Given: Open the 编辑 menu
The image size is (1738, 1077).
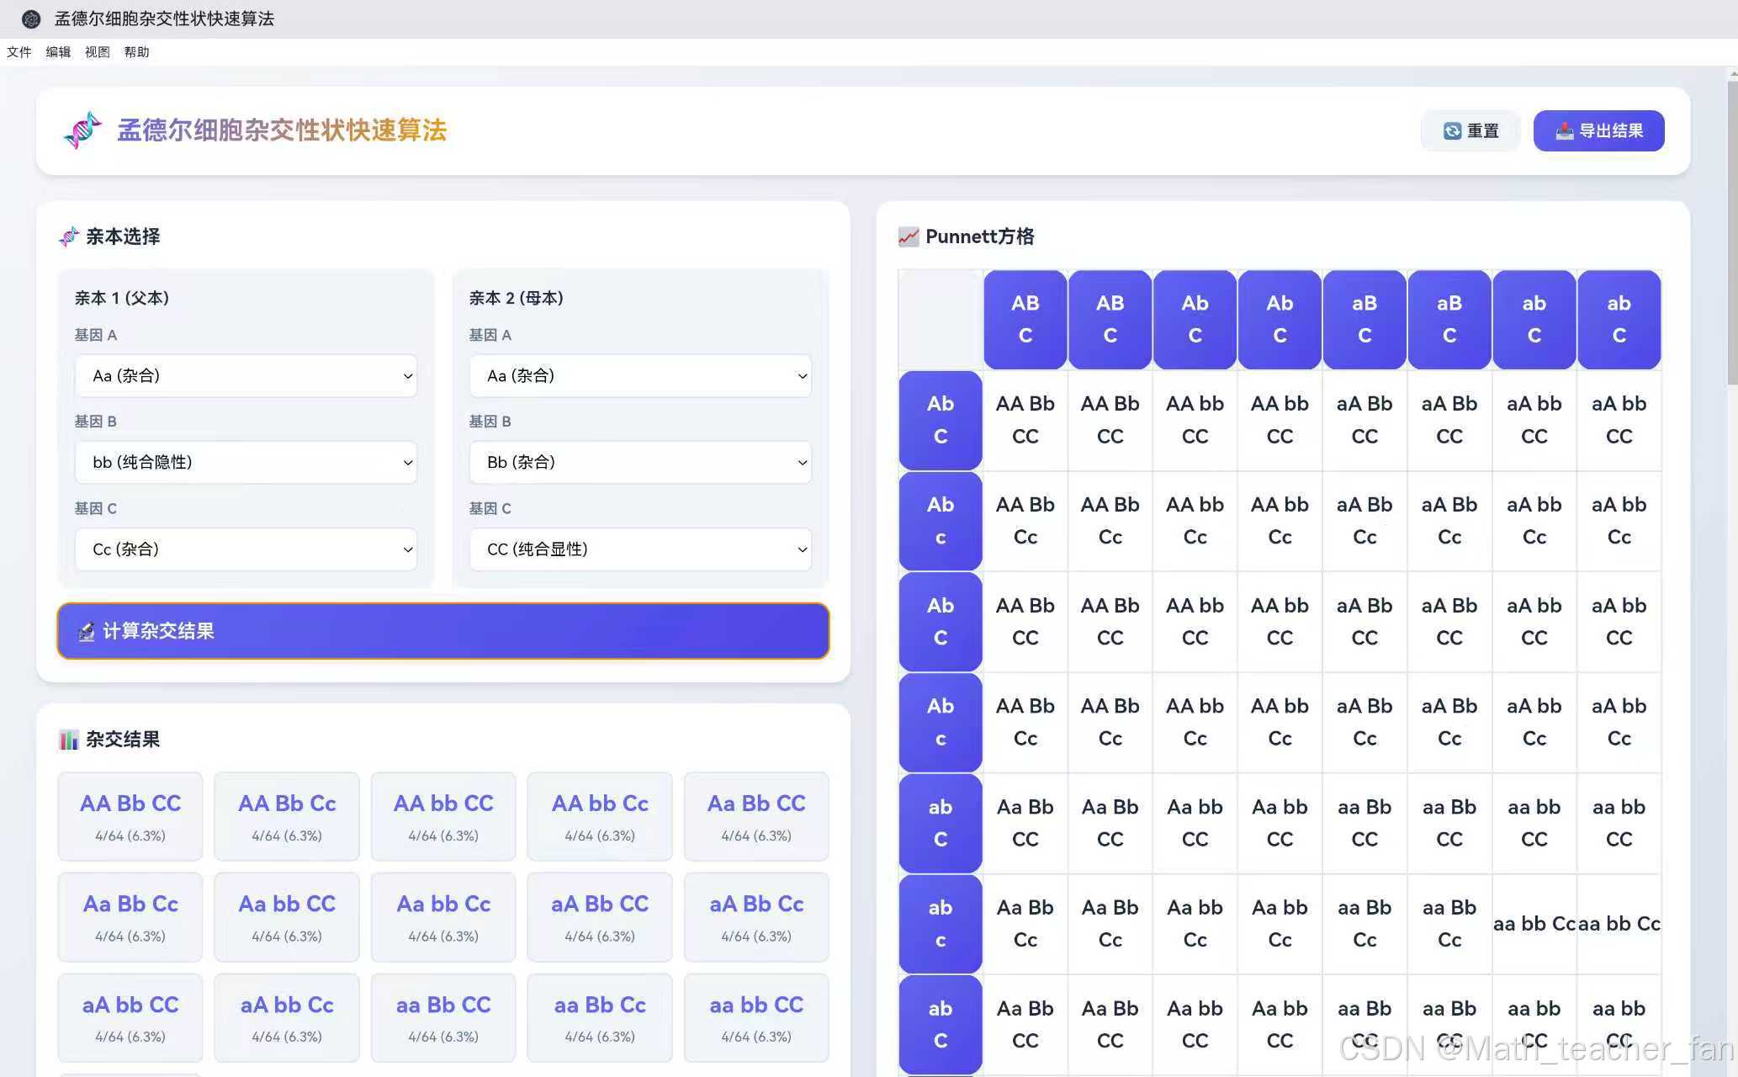Looking at the screenshot, I should click(x=58, y=52).
